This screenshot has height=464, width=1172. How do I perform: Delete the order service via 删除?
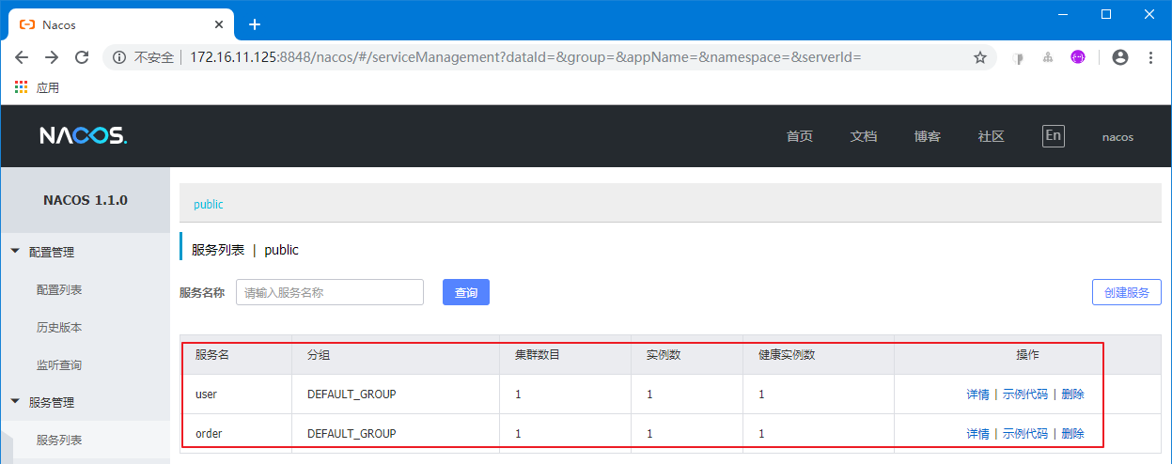click(1072, 434)
